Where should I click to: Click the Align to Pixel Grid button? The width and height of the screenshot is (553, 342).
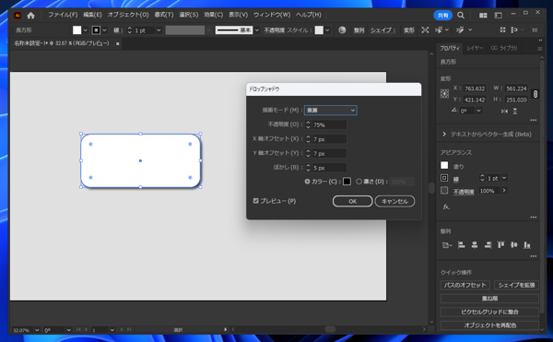489,312
